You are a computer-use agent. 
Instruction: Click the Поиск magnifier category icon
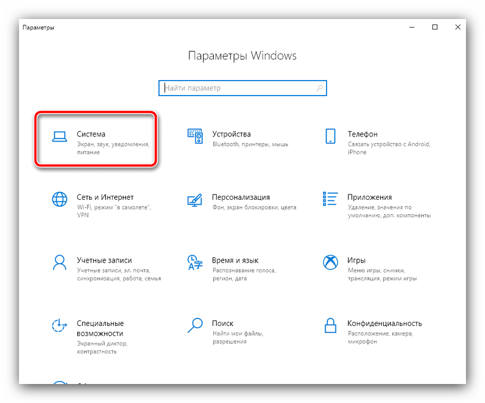[x=195, y=325]
